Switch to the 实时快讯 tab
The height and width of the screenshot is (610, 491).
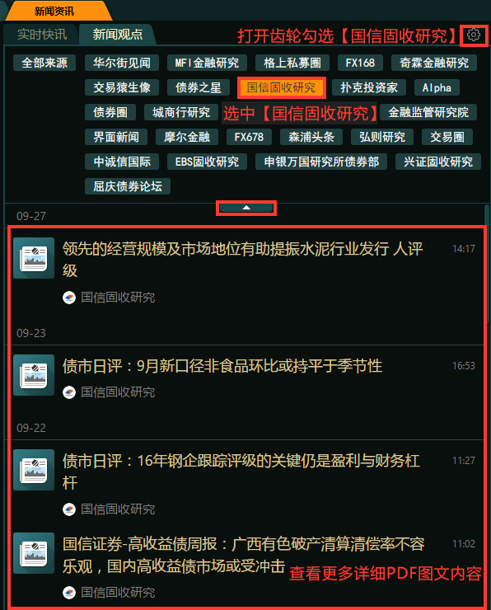point(42,35)
